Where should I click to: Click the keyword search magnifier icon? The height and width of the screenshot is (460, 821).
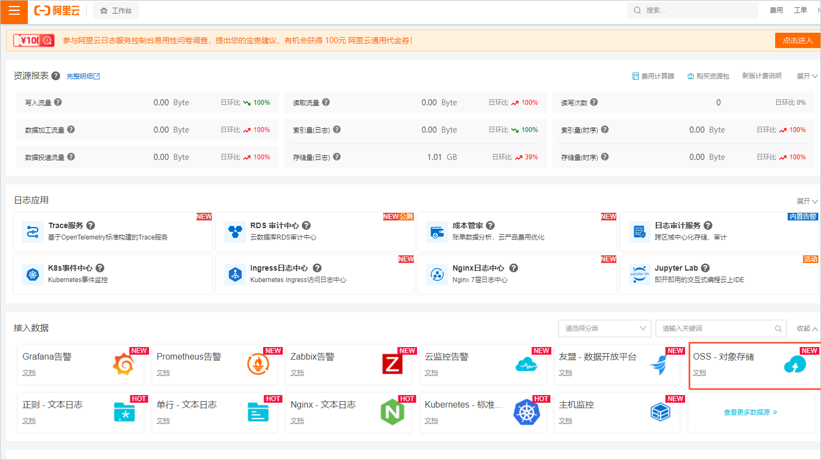[x=778, y=328]
